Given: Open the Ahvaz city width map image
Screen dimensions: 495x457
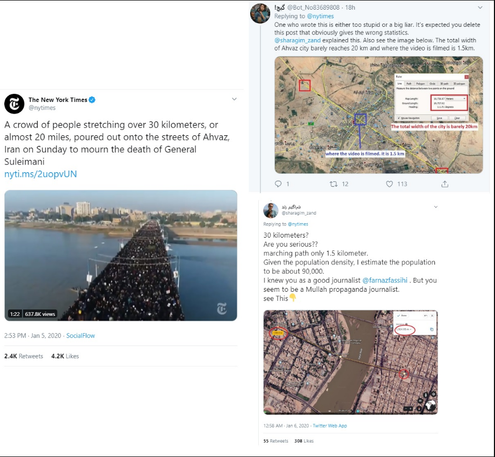Looking at the screenshot, I should 378,115.
